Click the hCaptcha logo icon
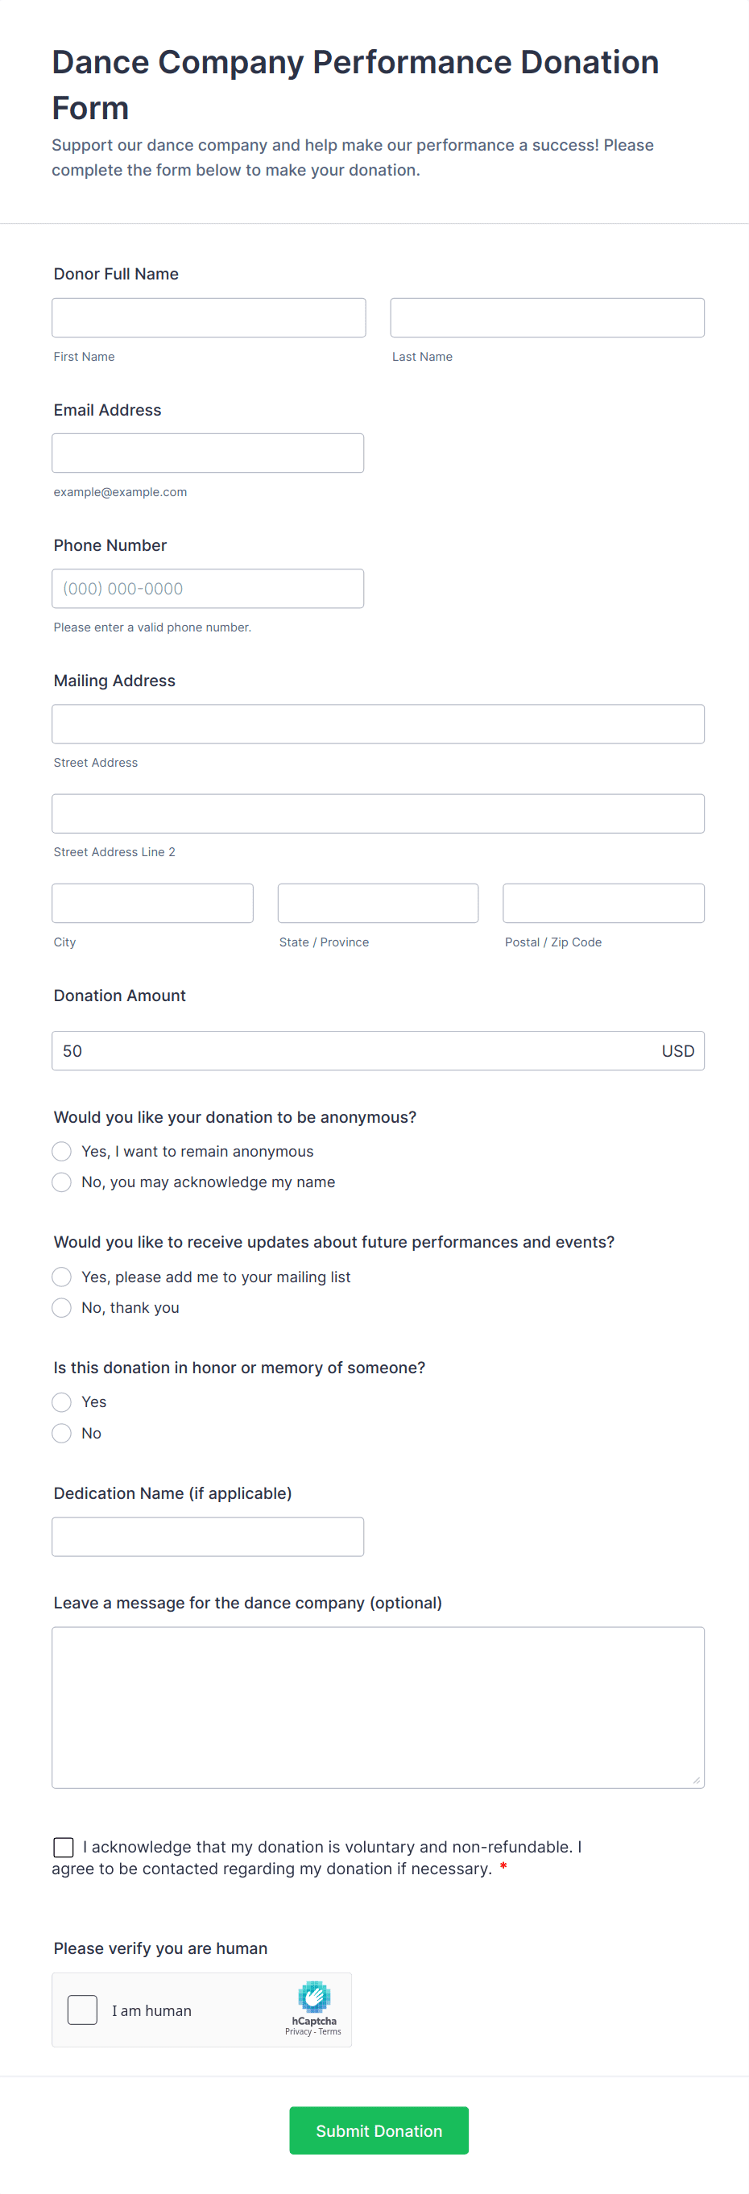The image size is (749, 2194). click(313, 1996)
